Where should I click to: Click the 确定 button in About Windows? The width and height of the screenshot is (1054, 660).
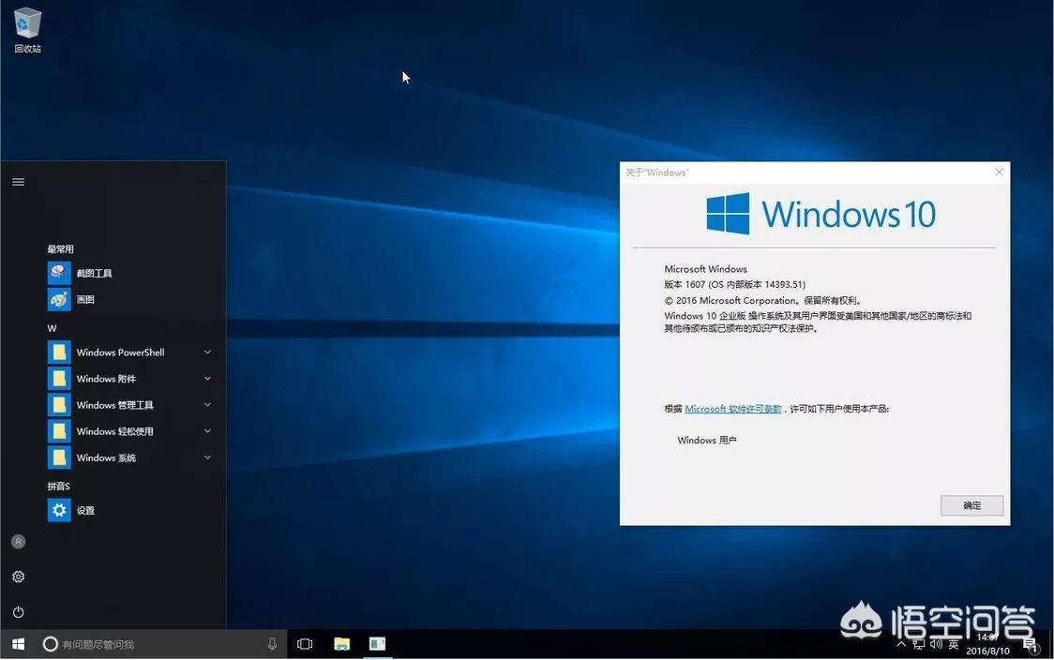point(971,505)
